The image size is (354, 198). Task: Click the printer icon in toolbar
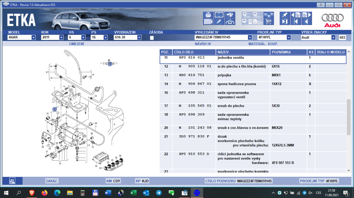pyautogui.click(x=208, y=15)
